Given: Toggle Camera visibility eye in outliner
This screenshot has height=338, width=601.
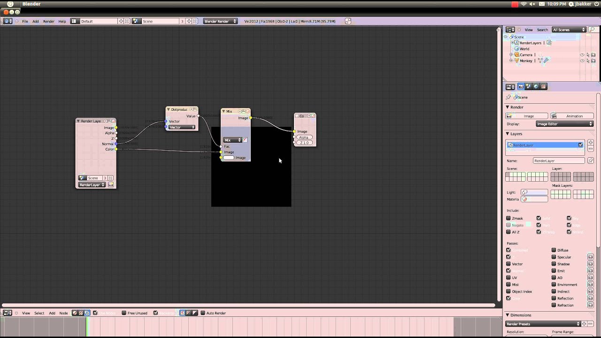Looking at the screenshot, I should coord(582,55).
